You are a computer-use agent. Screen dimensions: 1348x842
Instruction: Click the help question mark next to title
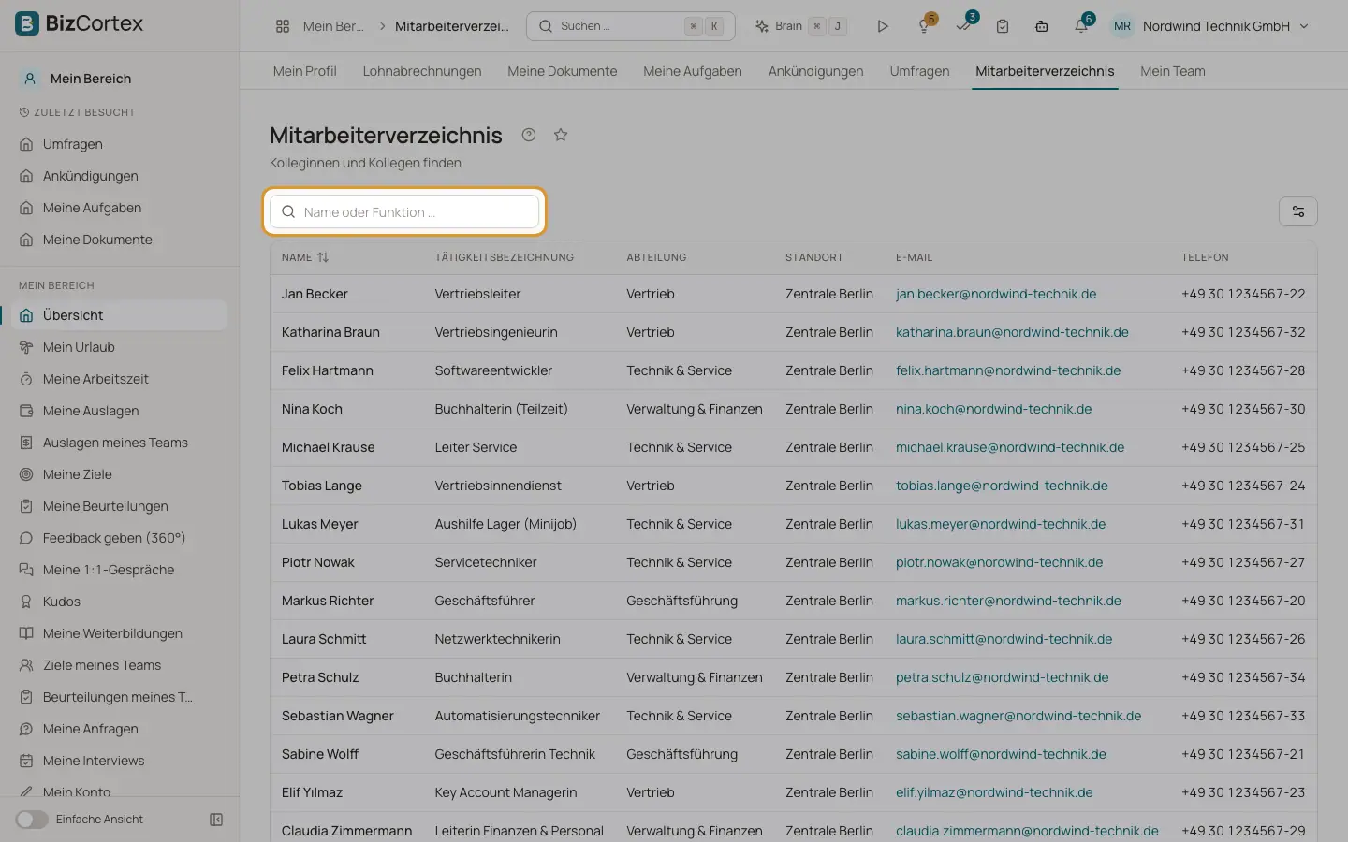[x=529, y=135]
